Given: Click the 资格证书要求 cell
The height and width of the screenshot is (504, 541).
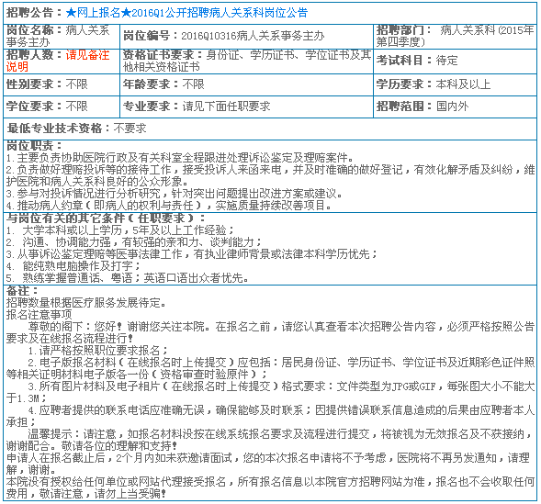Looking at the screenshot, I should tap(247, 61).
